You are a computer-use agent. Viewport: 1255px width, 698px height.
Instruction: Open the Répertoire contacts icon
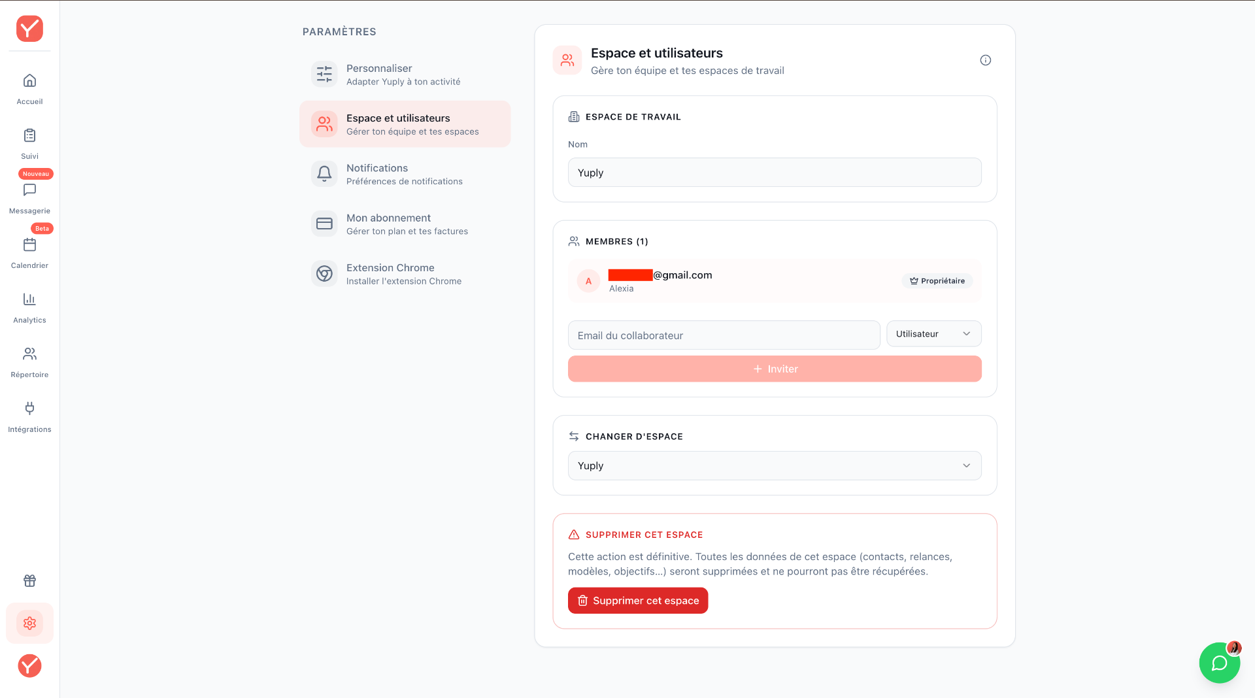point(29,354)
